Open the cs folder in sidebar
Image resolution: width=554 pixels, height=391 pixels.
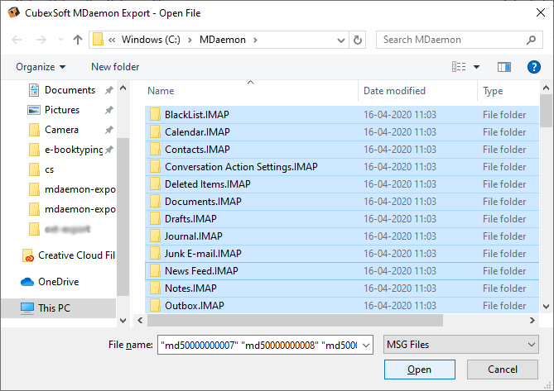tap(49, 169)
